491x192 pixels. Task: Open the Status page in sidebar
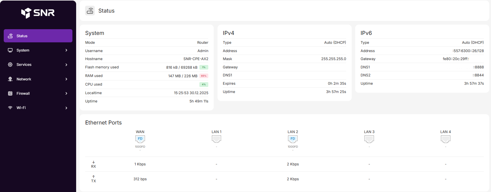tap(38, 36)
